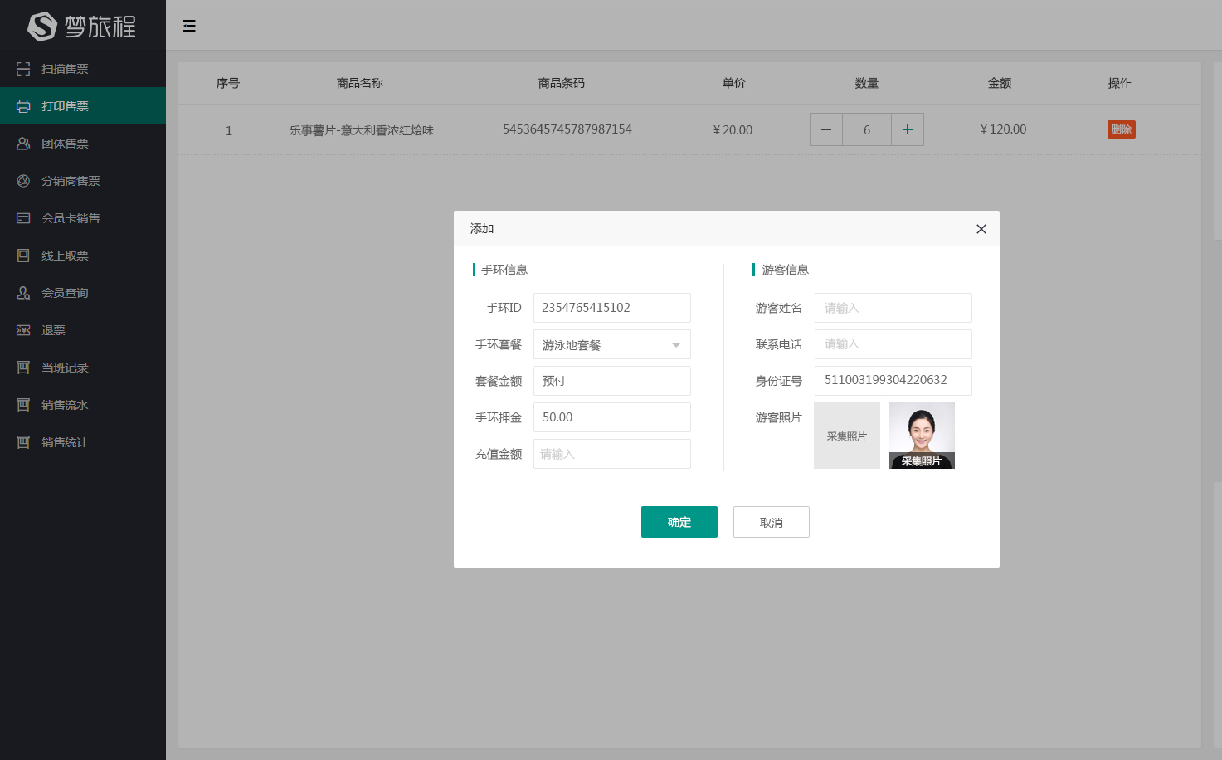The height and width of the screenshot is (760, 1222).
Task: Open the member query icon (会员查询)
Action: [x=23, y=293]
